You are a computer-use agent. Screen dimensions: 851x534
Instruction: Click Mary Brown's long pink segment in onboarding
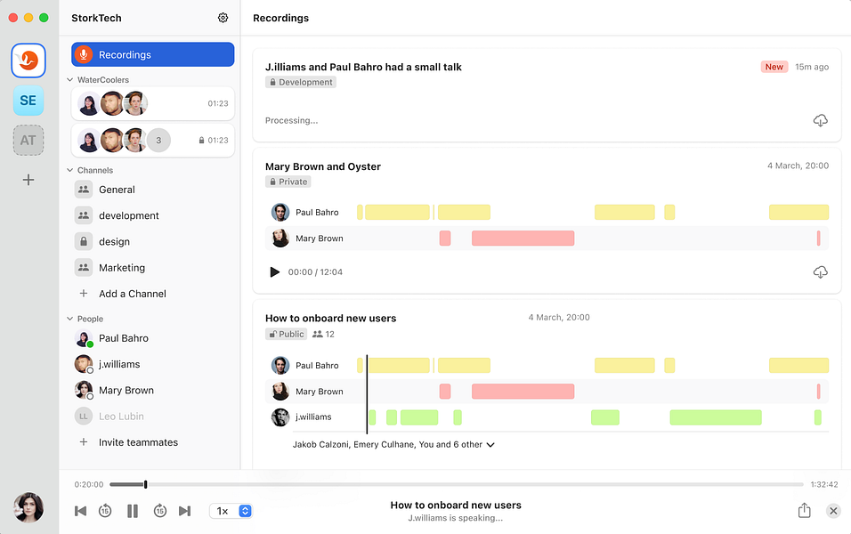point(523,392)
